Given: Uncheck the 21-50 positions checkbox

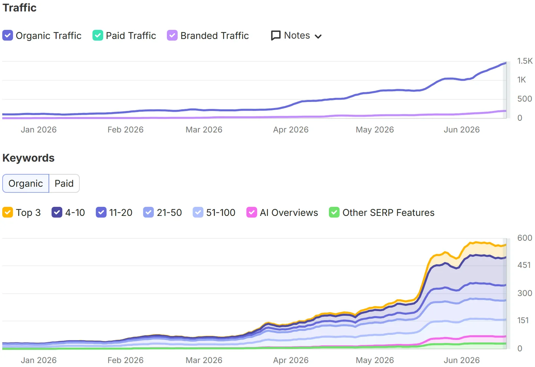Looking at the screenshot, I should pos(149,212).
